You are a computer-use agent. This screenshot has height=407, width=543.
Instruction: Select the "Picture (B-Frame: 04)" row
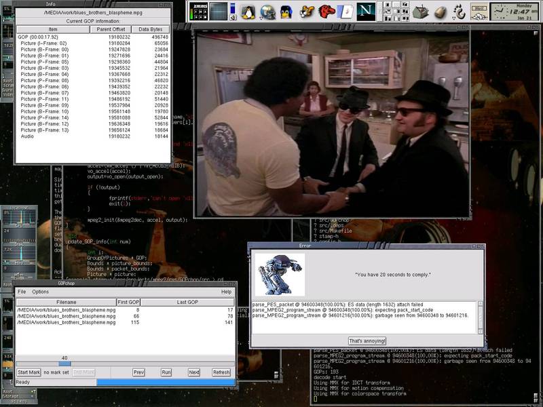coord(93,75)
